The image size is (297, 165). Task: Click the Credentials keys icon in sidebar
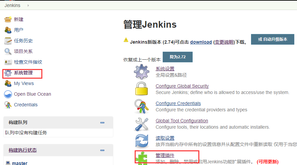pos(8,105)
